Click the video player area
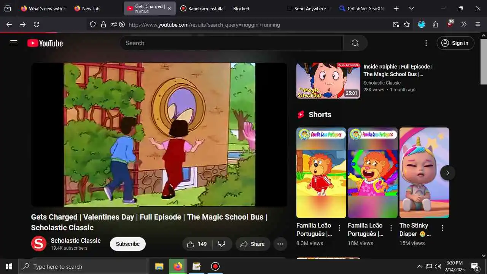487x274 pixels. point(159,135)
